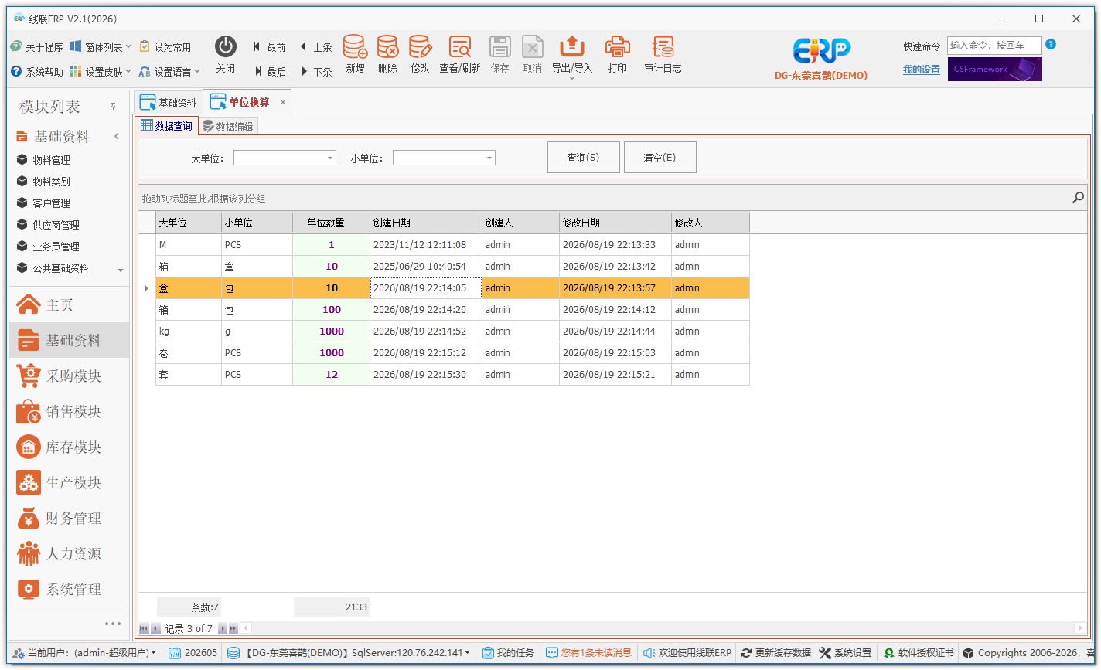Open 关于程序 menu item
The width and height of the screenshot is (1101, 670).
(x=37, y=47)
